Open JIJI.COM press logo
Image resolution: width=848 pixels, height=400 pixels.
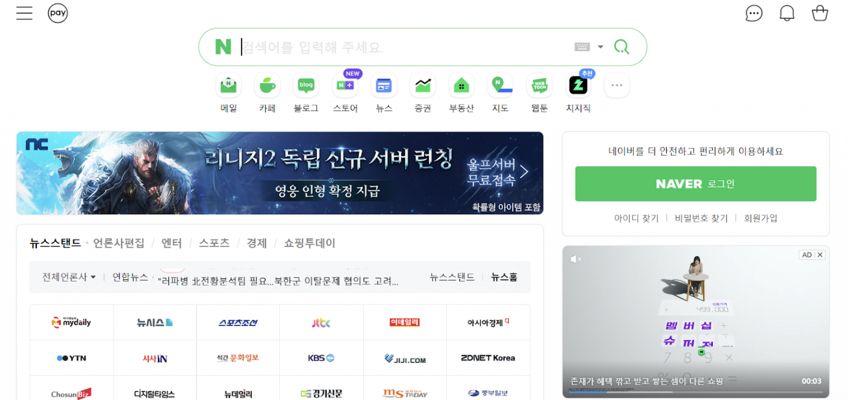(x=405, y=358)
